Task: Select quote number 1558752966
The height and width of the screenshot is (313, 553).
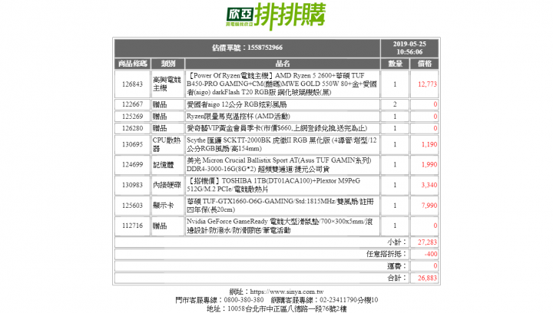Action: [264, 48]
